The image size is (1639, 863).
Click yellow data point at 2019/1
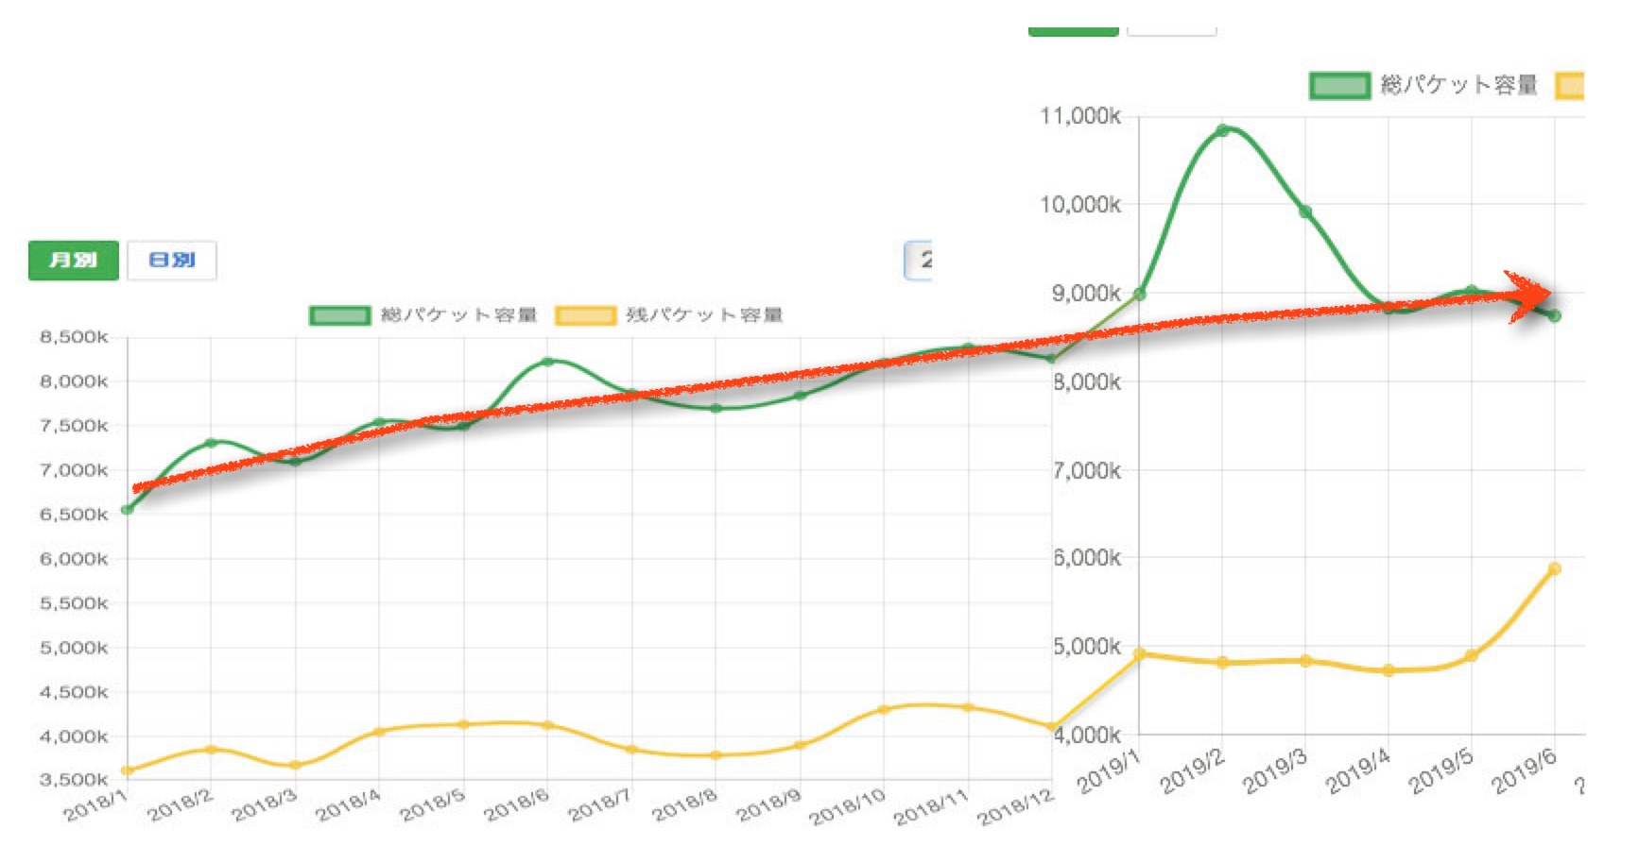1139,653
